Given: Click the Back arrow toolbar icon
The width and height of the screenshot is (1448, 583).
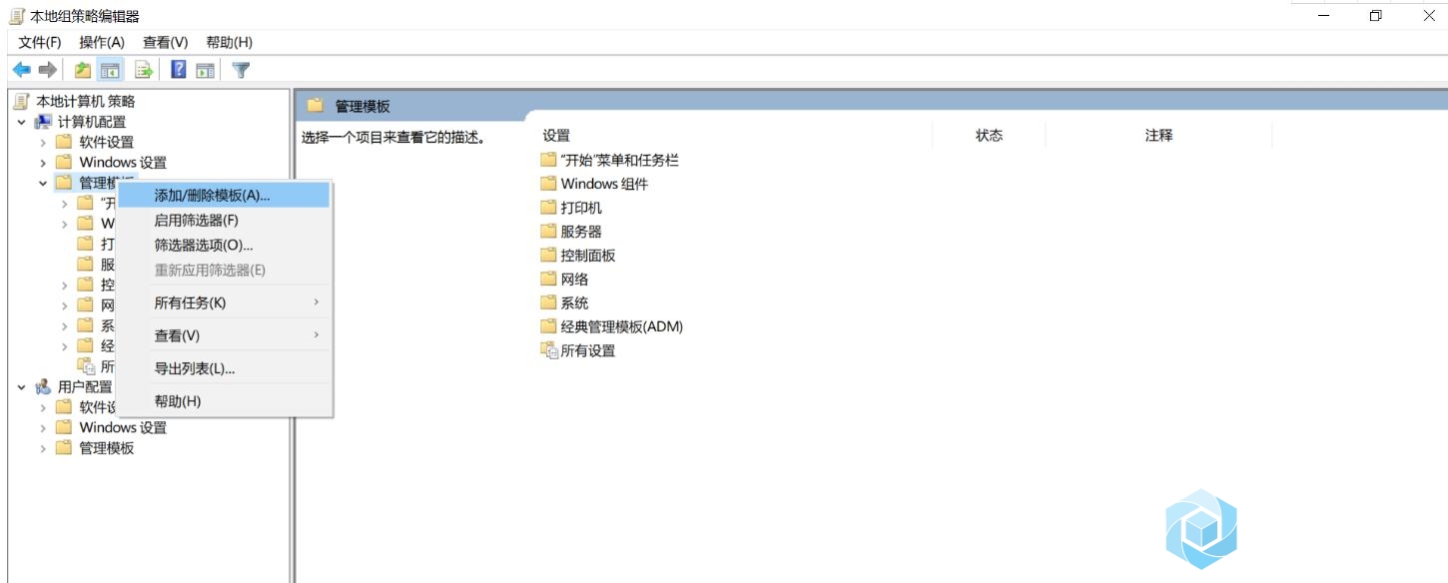Looking at the screenshot, I should click(21, 70).
